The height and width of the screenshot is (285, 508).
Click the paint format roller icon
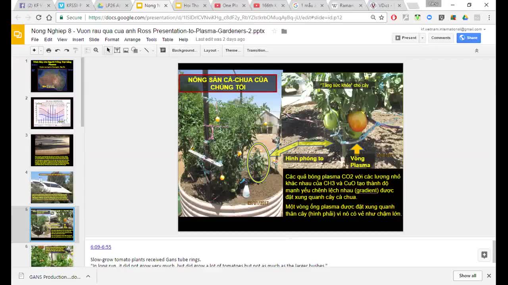pos(75,50)
